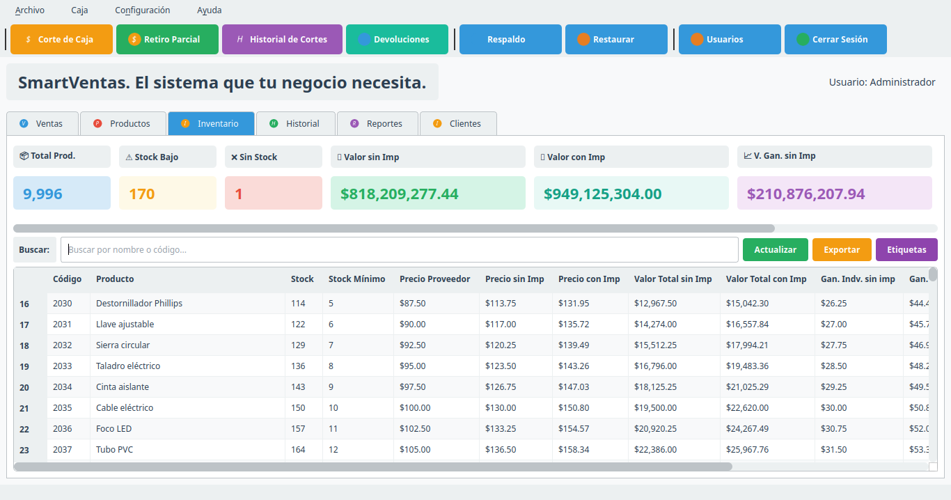Open the Caja menu

[79, 10]
